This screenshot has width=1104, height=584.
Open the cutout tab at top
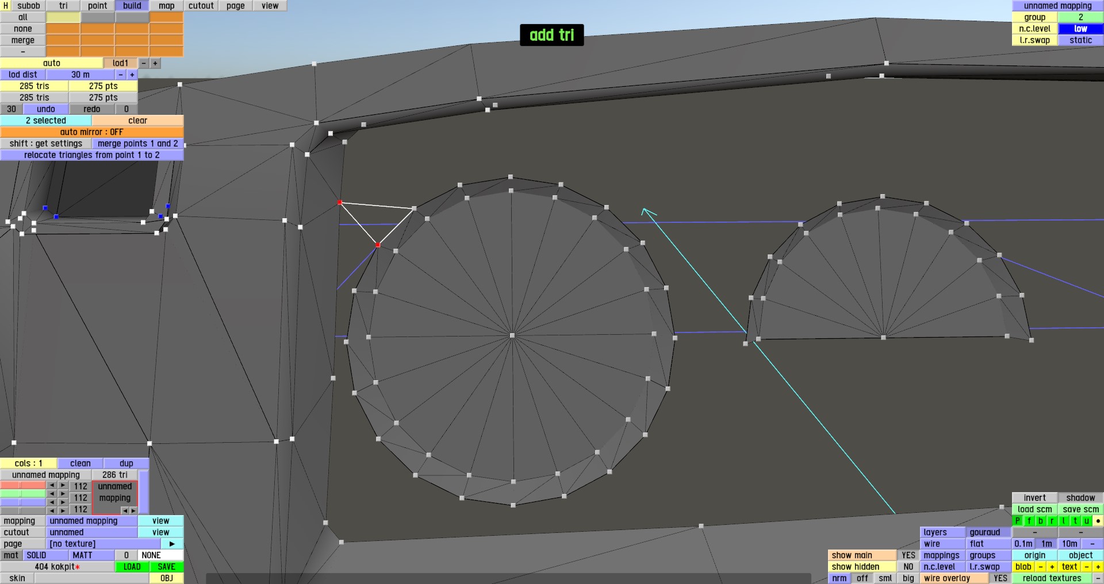pyautogui.click(x=201, y=6)
